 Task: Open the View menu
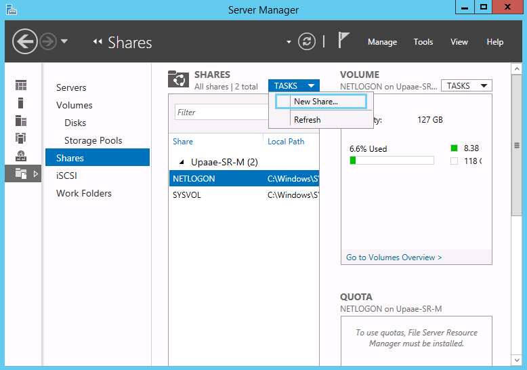(x=459, y=42)
